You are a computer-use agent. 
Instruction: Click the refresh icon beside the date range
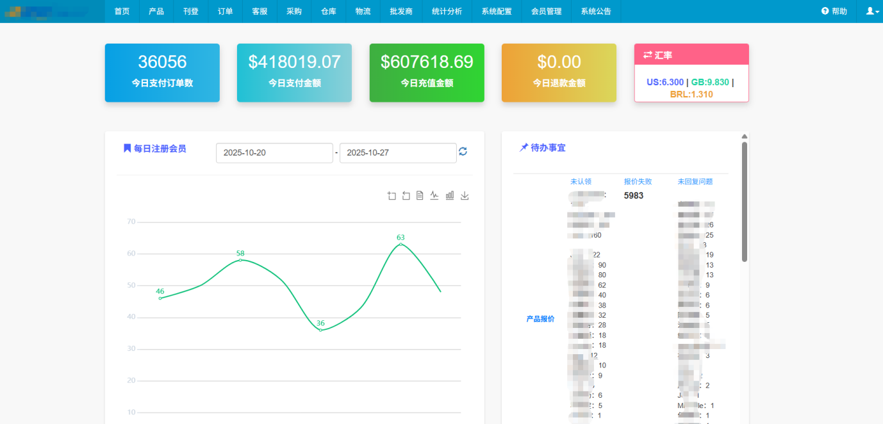click(463, 152)
